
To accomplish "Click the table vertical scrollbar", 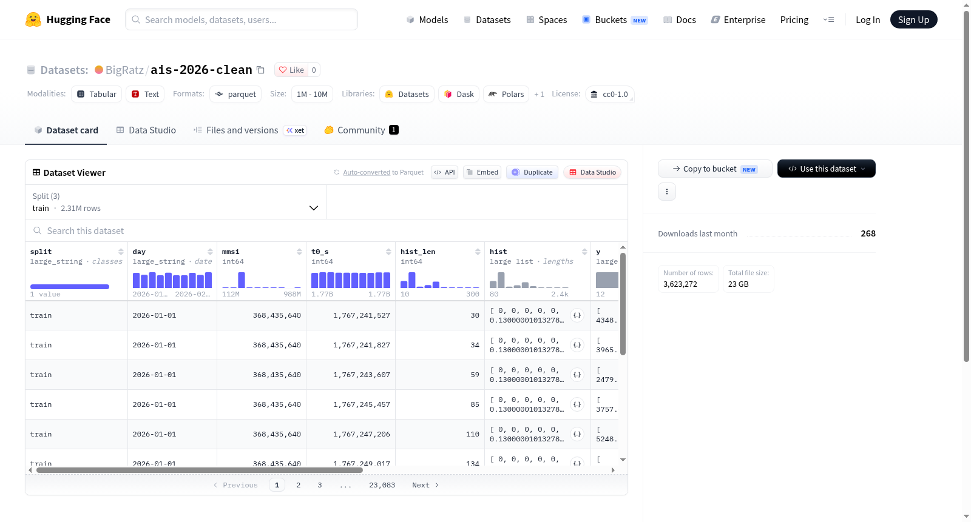I will [623, 304].
